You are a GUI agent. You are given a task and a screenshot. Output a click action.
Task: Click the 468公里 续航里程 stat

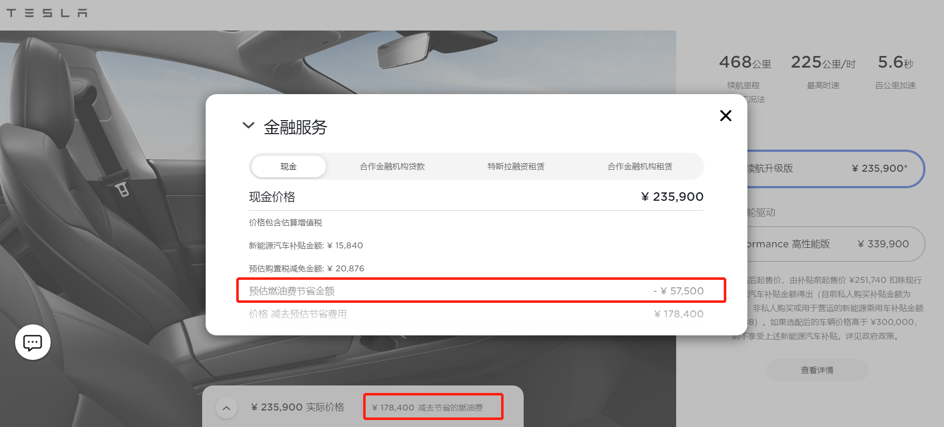pos(744,70)
